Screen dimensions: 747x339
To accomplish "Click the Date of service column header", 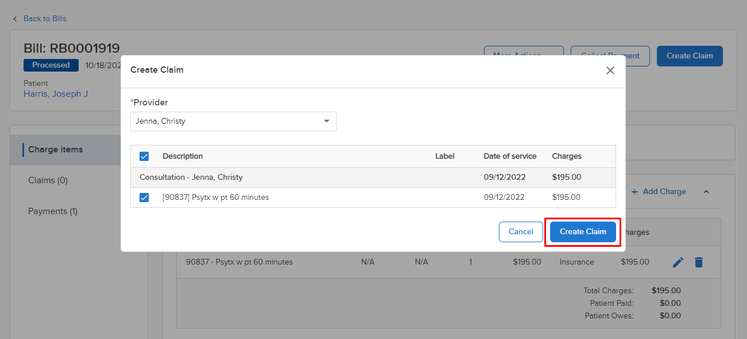I will tap(510, 156).
